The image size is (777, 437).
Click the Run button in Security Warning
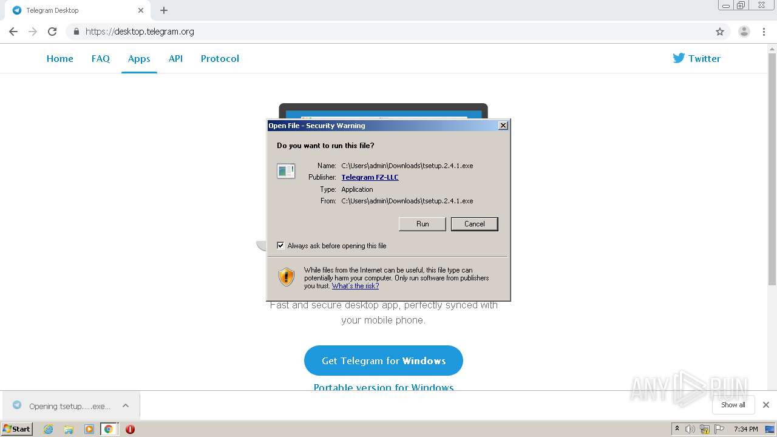click(x=422, y=224)
